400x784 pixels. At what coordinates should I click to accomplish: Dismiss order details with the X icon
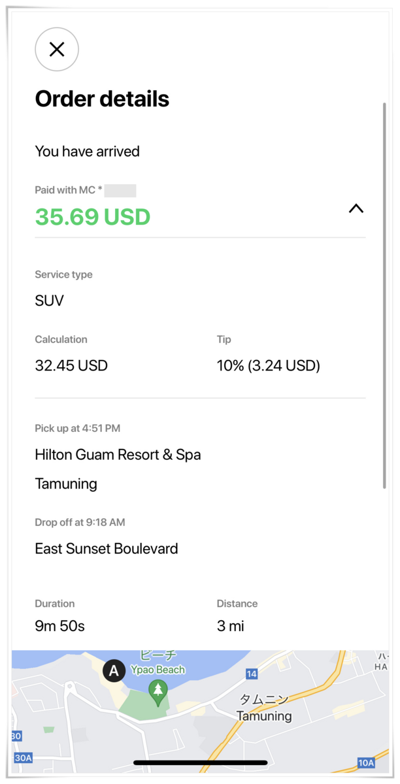pos(57,50)
